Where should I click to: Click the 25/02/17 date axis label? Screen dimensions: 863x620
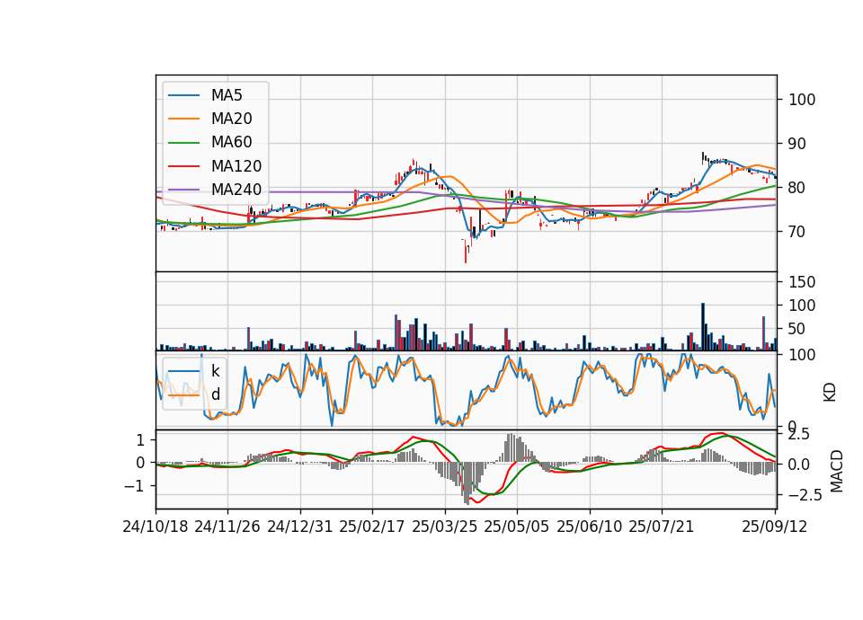point(372,527)
